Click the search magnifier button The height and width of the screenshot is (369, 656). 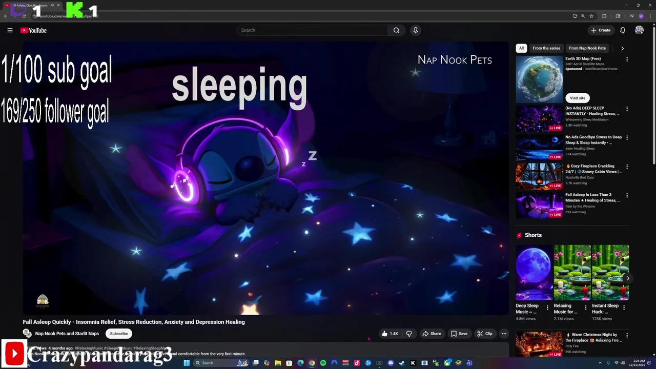(x=396, y=30)
